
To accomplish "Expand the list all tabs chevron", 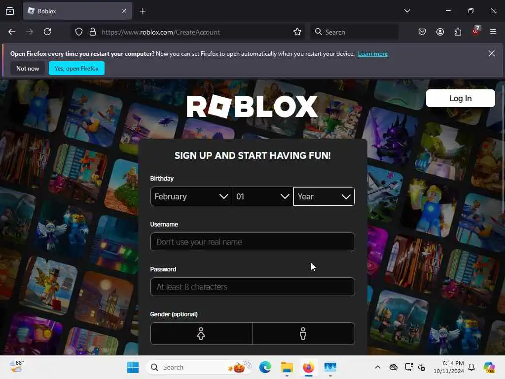I will 407,11.
